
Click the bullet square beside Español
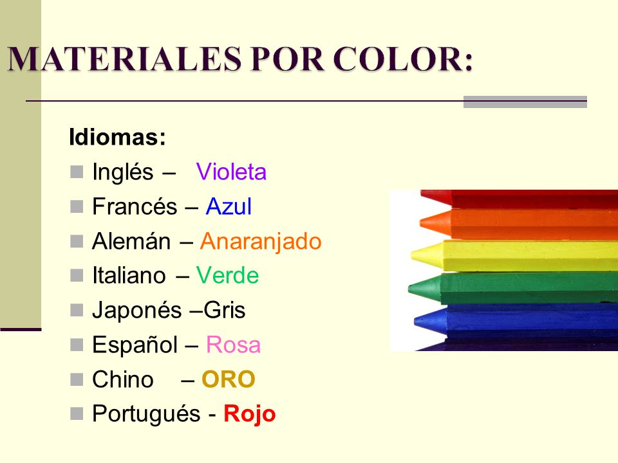pos(77,345)
